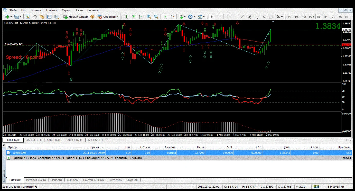Viewport: 355px width, 191px height.
Task: Click the Zoom Out magnifier icon
Action: [156, 17]
